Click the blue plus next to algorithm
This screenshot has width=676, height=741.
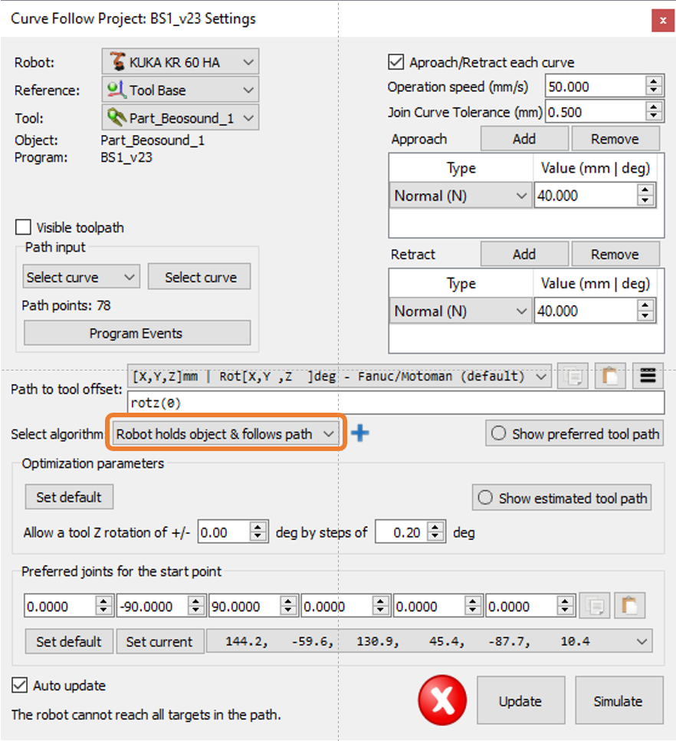(360, 433)
